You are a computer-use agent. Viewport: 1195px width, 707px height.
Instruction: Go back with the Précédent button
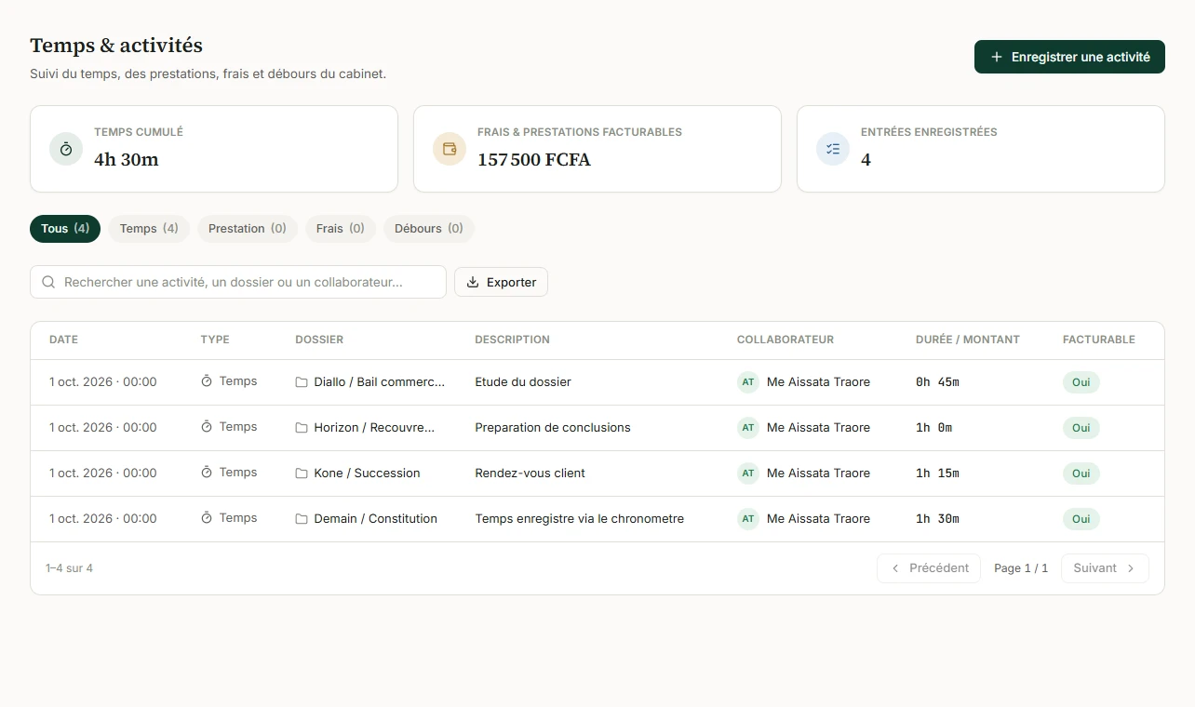point(929,568)
